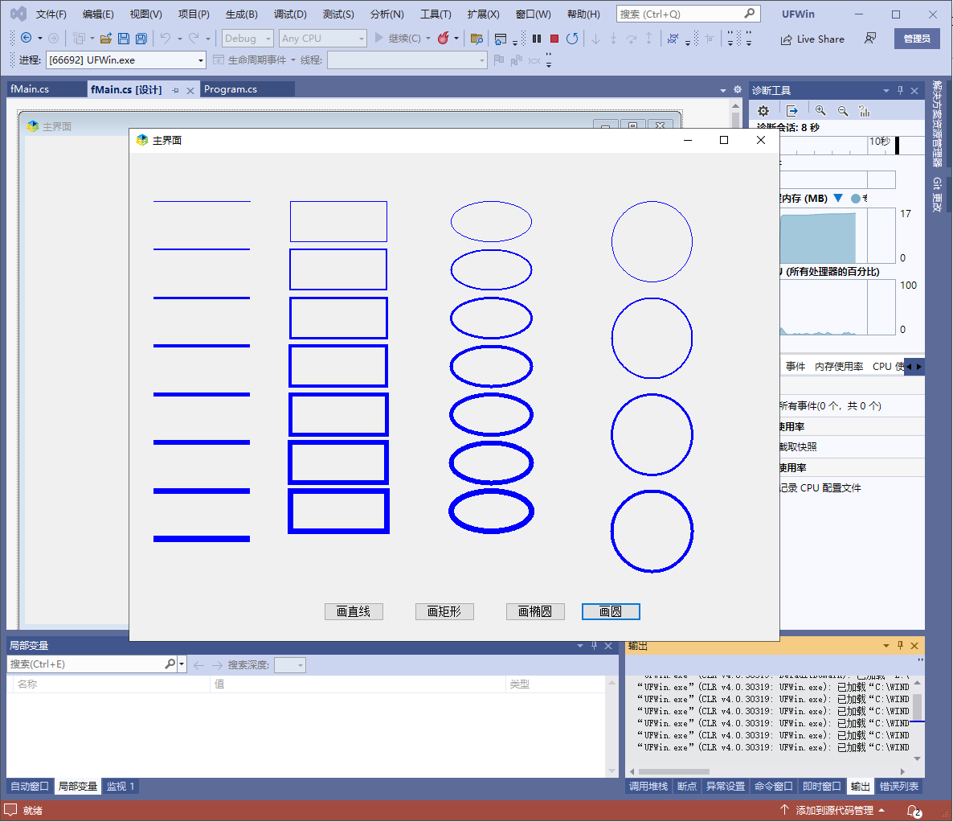Click the Live Share button

(x=812, y=39)
